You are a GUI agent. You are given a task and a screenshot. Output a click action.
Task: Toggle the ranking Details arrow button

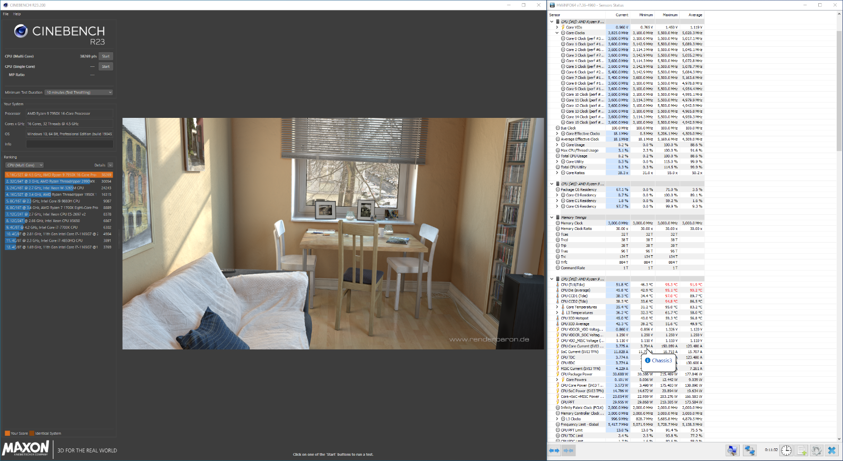point(110,165)
